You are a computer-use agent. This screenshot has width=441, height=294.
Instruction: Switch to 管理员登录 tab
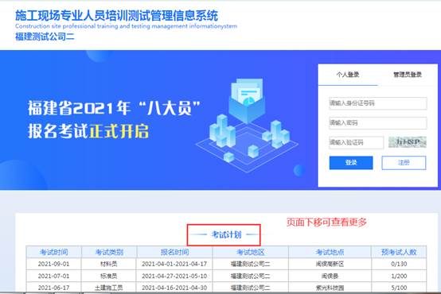point(408,75)
